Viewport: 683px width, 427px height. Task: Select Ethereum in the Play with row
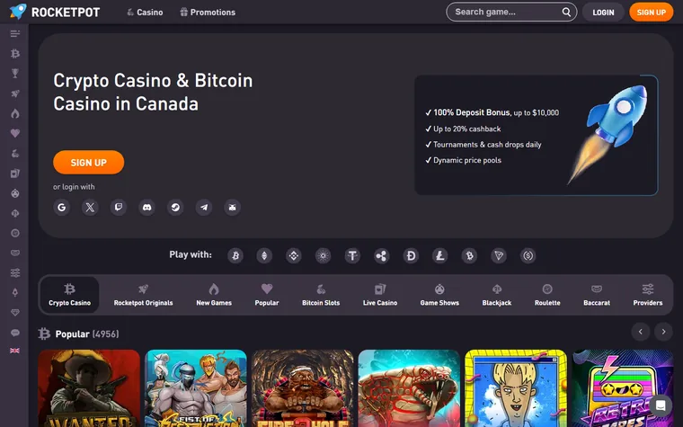point(264,256)
